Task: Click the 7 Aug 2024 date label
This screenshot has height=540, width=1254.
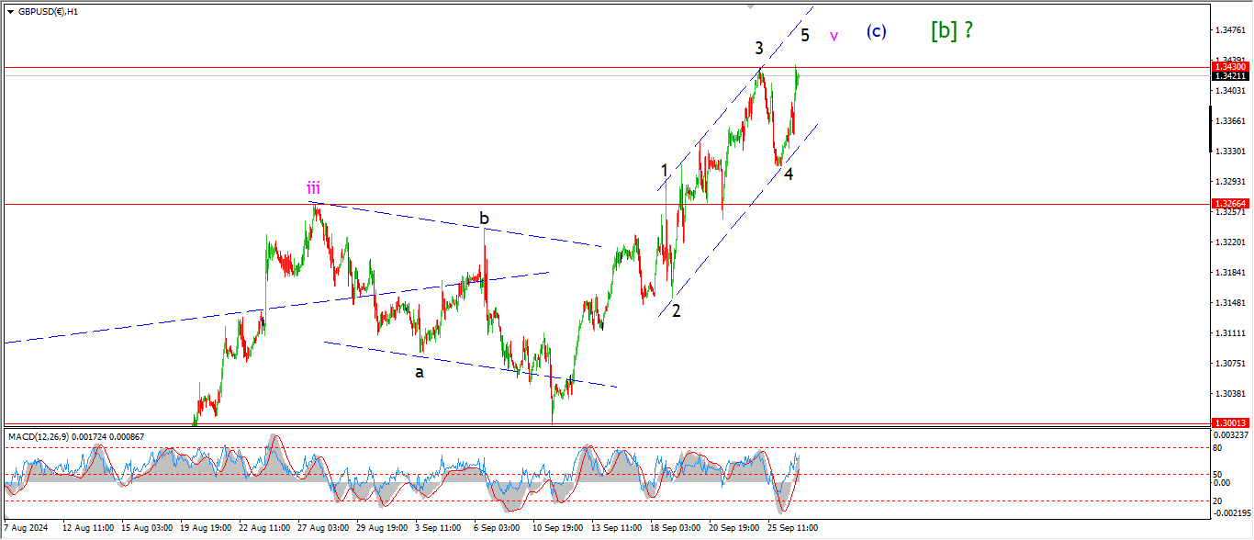Action: coord(26,528)
